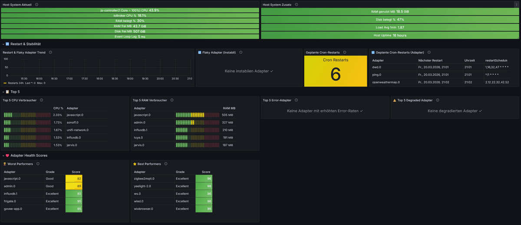
Task: Click info icon next to Top 5 Error-Adapter
Action: point(296,100)
